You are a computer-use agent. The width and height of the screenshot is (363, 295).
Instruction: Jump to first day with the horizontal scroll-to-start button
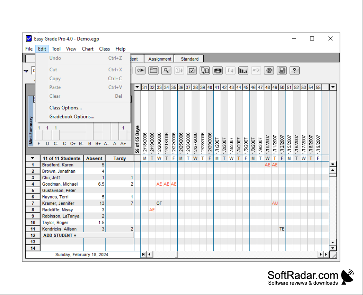pos(144,254)
